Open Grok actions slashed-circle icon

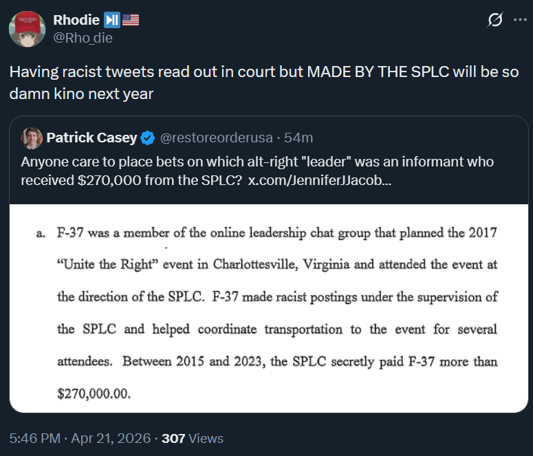(x=495, y=21)
